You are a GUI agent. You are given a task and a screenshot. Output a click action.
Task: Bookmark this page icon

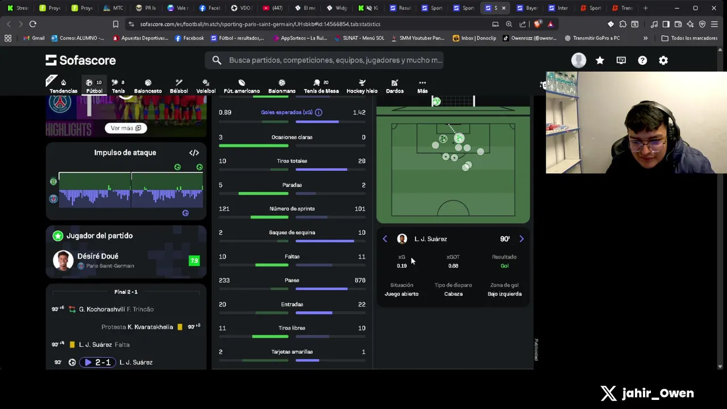click(x=115, y=24)
